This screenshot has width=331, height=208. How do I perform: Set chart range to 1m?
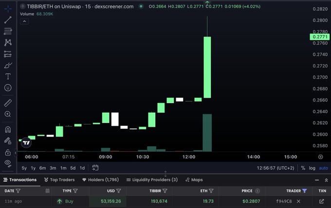pos(63,168)
